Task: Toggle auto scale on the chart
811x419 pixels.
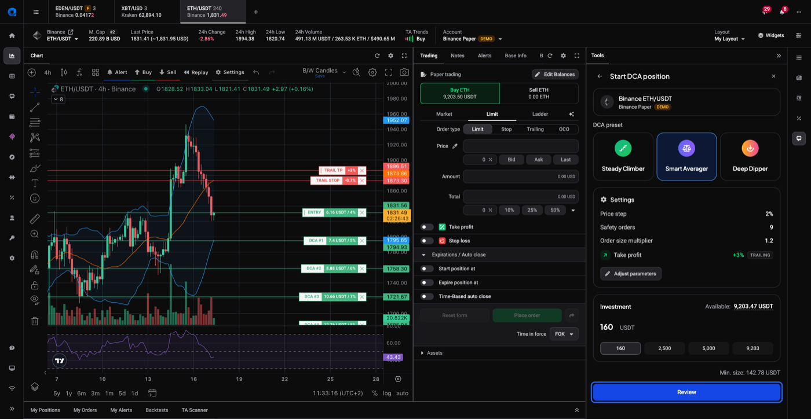Action: (x=402, y=393)
